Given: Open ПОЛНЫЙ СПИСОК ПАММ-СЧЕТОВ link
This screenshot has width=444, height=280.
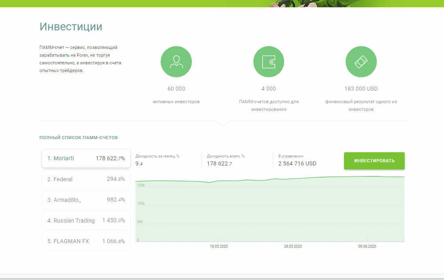Looking at the screenshot, I should tap(79, 138).
